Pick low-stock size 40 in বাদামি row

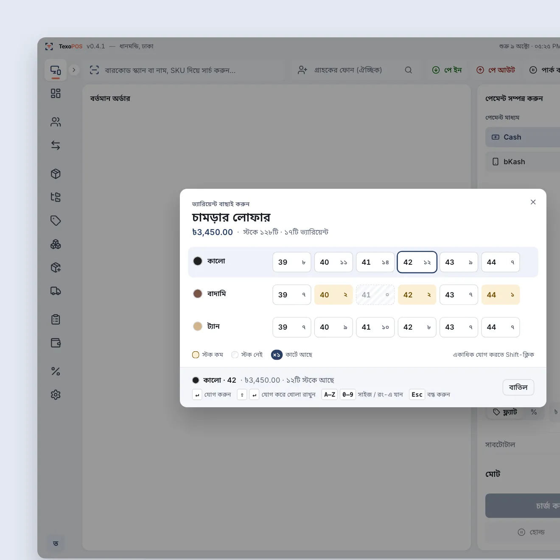click(333, 295)
